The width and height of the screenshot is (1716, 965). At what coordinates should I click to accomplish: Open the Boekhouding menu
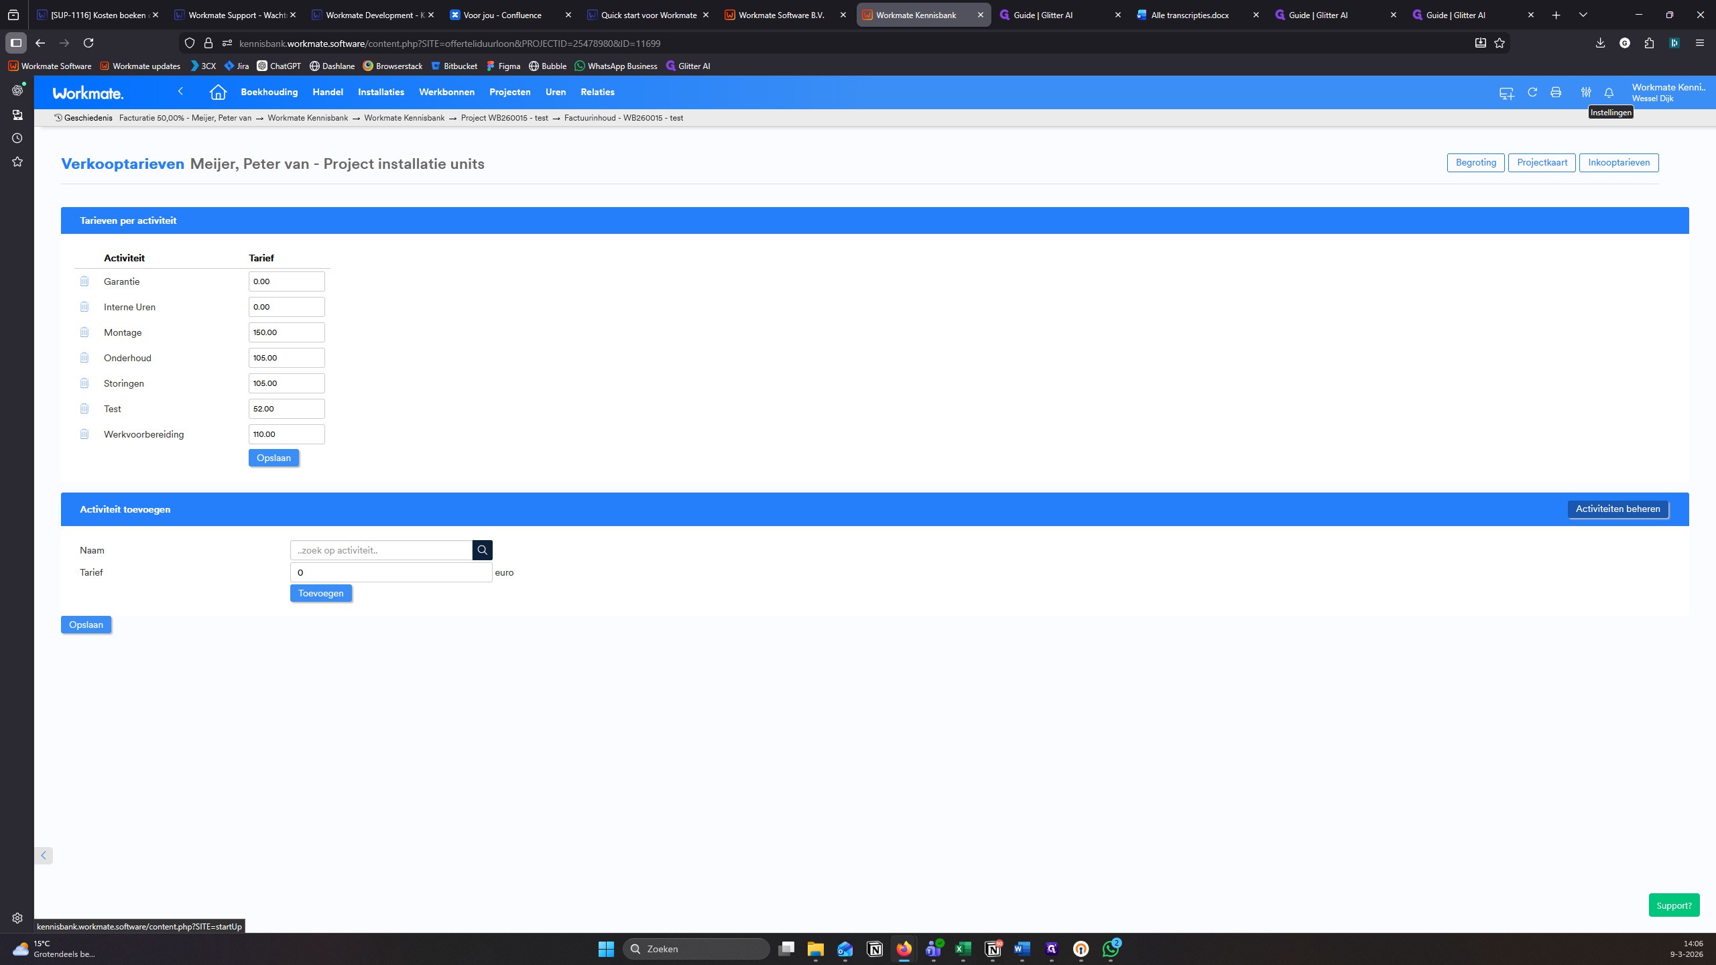click(269, 92)
